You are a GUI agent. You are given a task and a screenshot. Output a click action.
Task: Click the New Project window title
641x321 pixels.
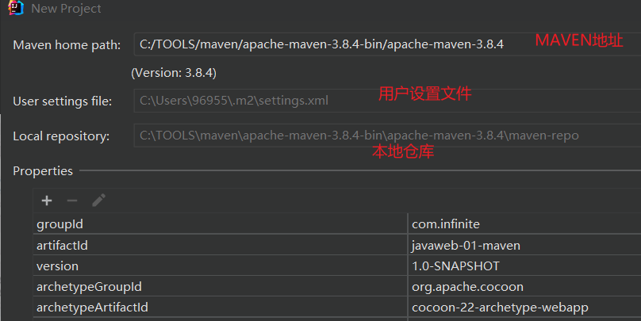coord(66,8)
